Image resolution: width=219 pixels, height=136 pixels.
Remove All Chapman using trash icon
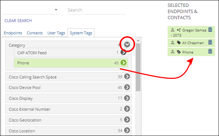(x=210, y=42)
